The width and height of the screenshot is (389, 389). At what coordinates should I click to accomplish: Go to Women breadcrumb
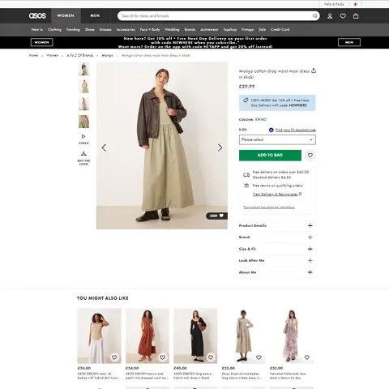pos(52,55)
